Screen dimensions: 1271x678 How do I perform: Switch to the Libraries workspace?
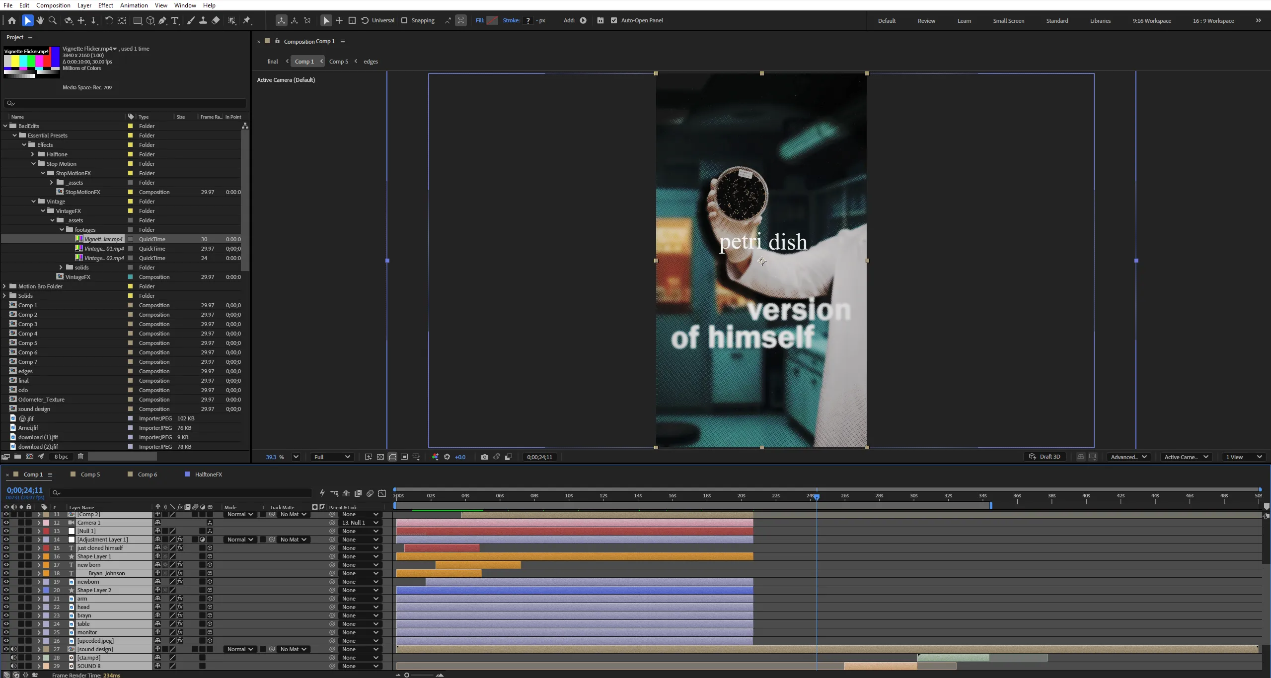point(1100,21)
